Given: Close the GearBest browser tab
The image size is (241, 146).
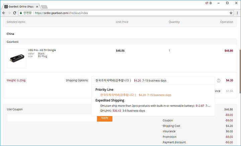Looking at the screenshot, I should (37, 7).
